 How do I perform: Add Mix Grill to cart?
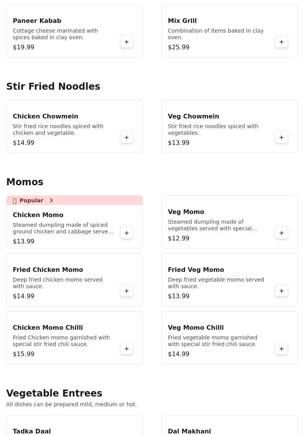click(282, 42)
